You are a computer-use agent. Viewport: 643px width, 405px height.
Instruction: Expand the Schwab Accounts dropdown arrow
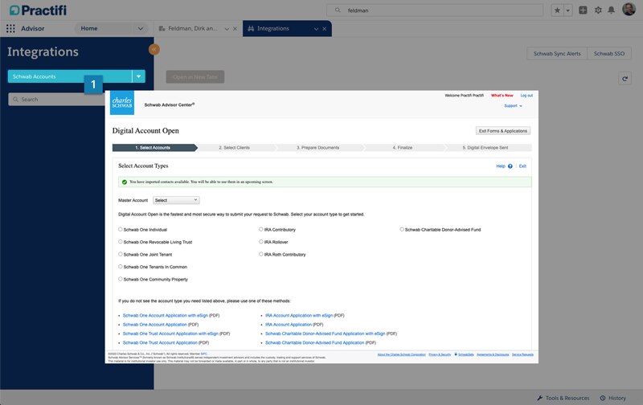[x=139, y=77]
